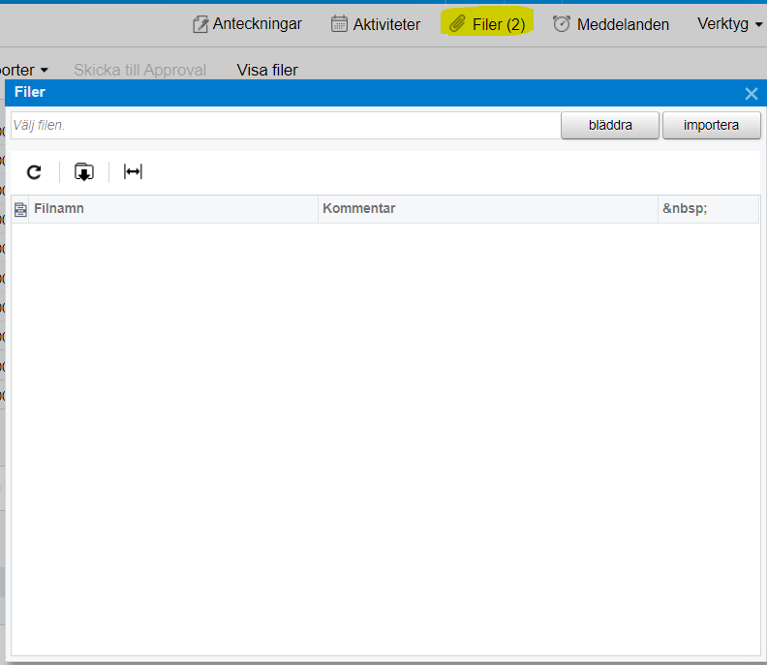Expand the Verktyg dropdown menu
The height and width of the screenshot is (665, 767).
tap(730, 24)
